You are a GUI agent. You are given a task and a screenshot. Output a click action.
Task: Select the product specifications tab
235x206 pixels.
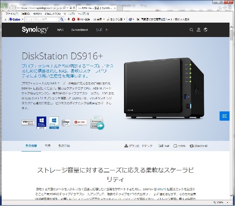coord(64,146)
